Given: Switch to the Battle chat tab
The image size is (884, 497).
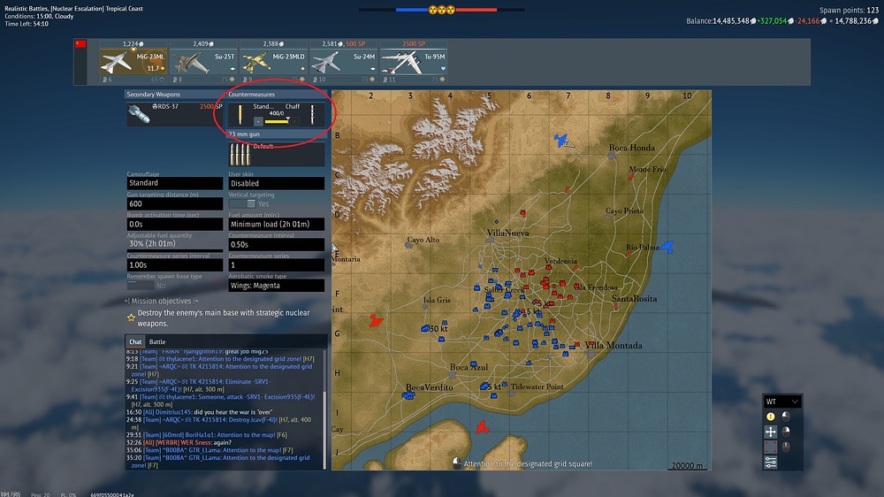Looking at the screenshot, I should pos(157,341).
